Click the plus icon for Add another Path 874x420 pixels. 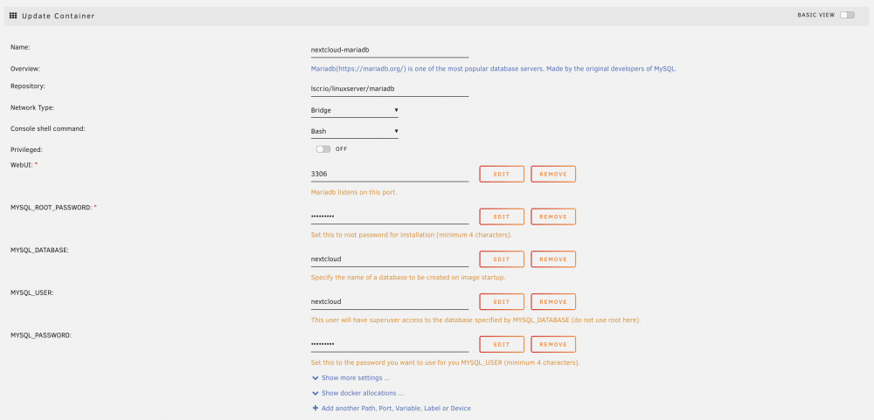pyautogui.click(x=316, y=409)
